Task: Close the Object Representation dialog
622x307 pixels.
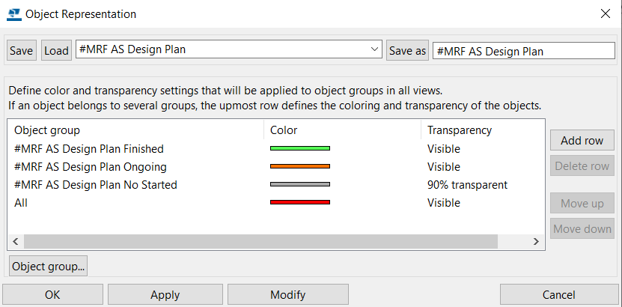Action: (606, 14)
